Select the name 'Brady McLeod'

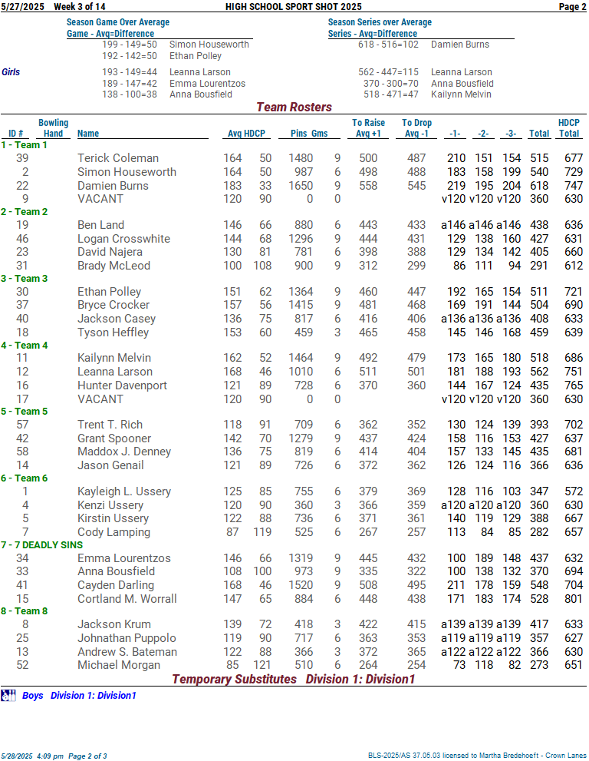coord(114,266)
